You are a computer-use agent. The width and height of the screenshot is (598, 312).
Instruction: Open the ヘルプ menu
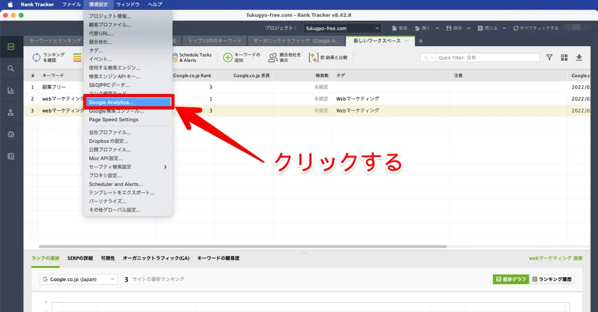(x=155, y=5)
